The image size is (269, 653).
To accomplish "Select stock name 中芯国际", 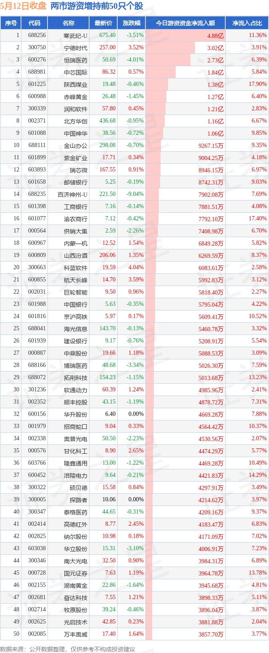I will pos(75,72).
